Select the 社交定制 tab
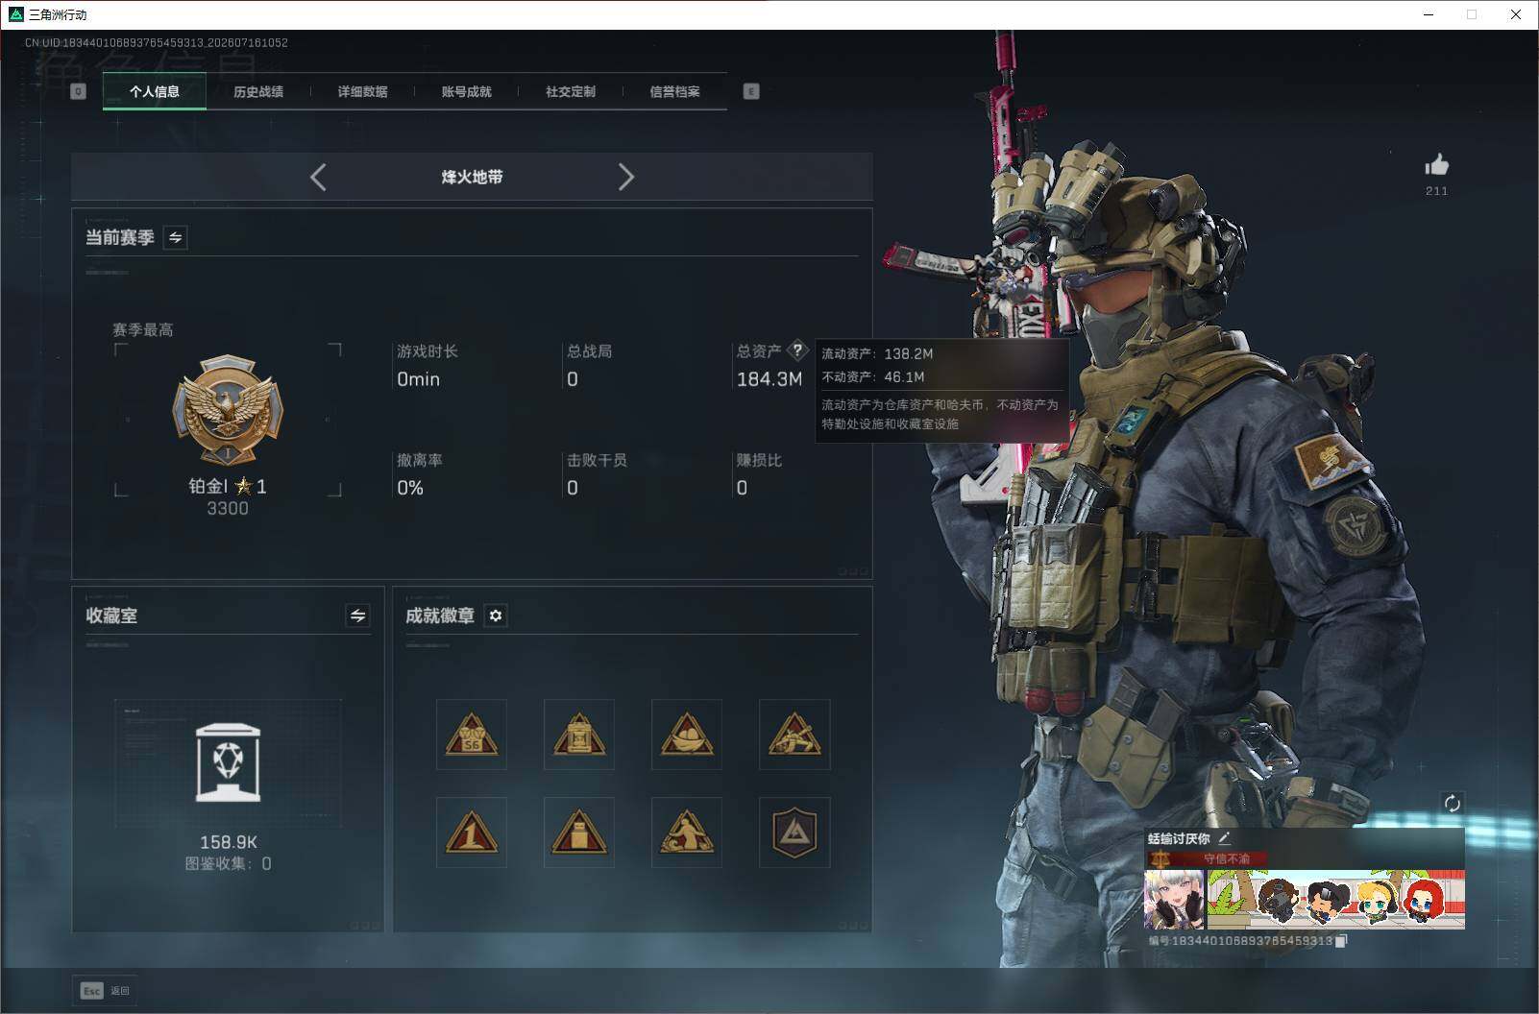Image resolution: width=1539 pixels, height=1014 pixels. click(x=571, y=91)
